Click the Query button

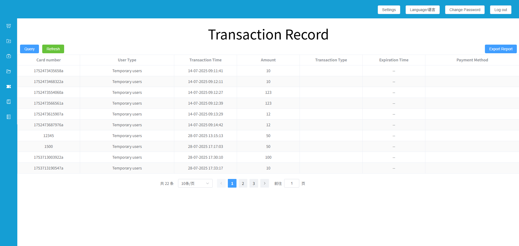point(29,49)
